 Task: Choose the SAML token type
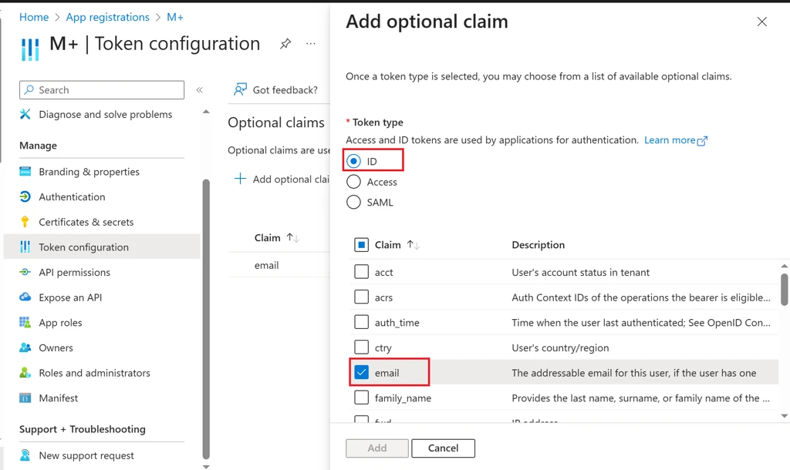point(354,202)
